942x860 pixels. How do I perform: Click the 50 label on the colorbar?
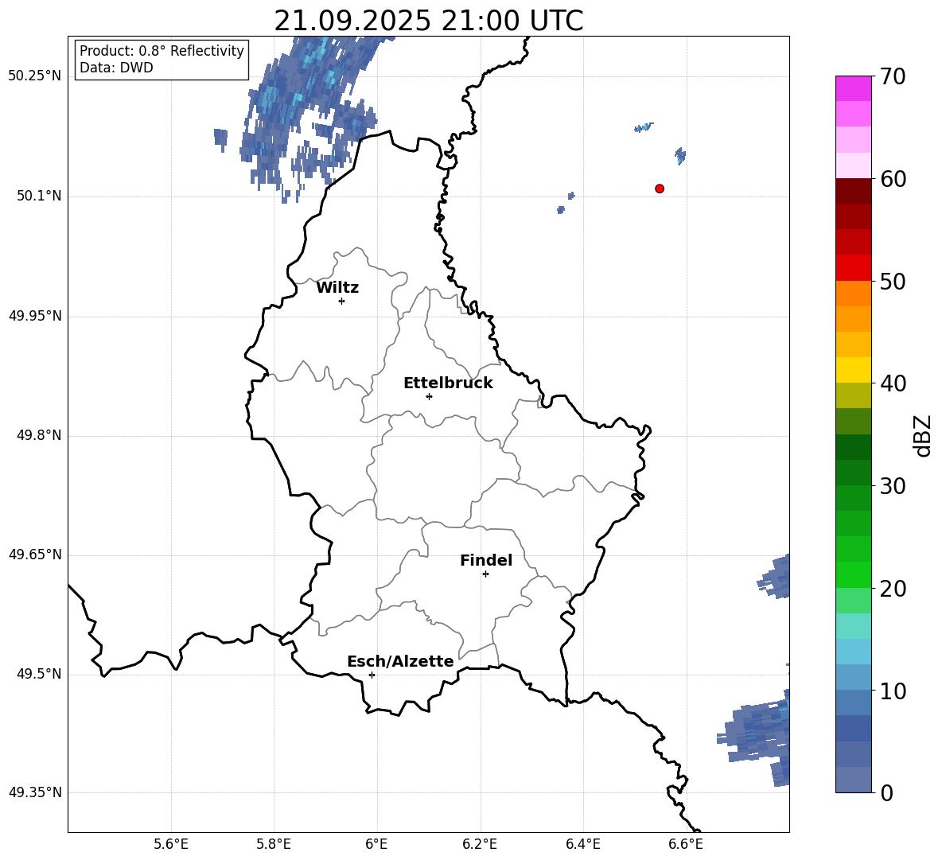(893, 281)
